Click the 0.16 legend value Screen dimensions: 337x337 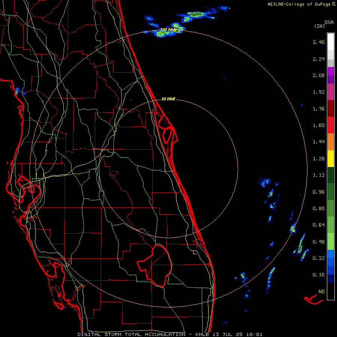click(x=319, y=275)
